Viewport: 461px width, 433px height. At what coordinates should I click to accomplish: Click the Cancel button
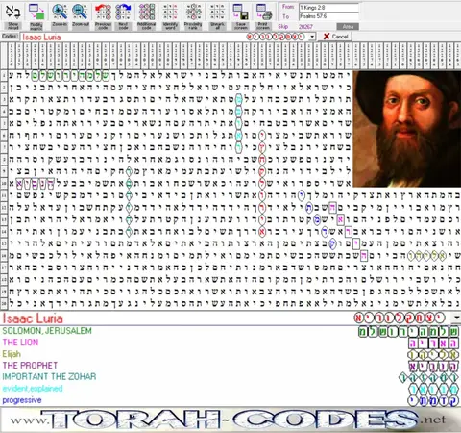tap(335, 37)
